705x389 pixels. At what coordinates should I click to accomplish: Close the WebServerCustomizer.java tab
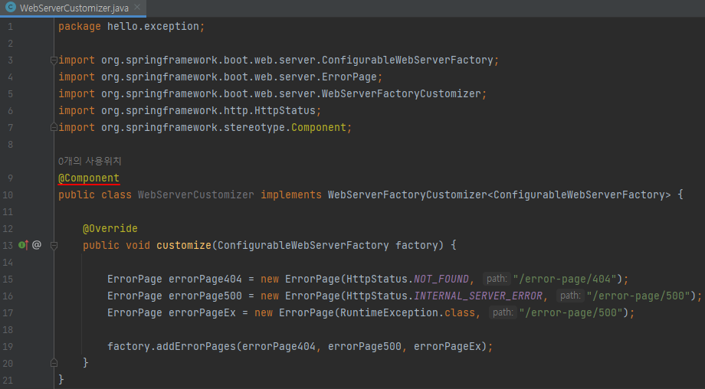tap(137, 7)
